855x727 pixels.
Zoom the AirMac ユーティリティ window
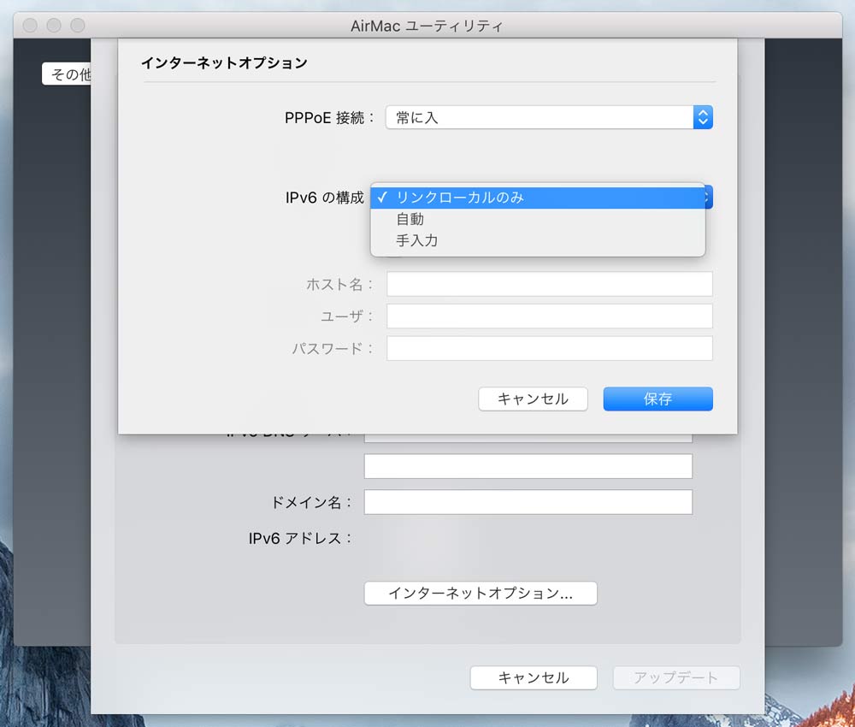(x=78, y=25)
